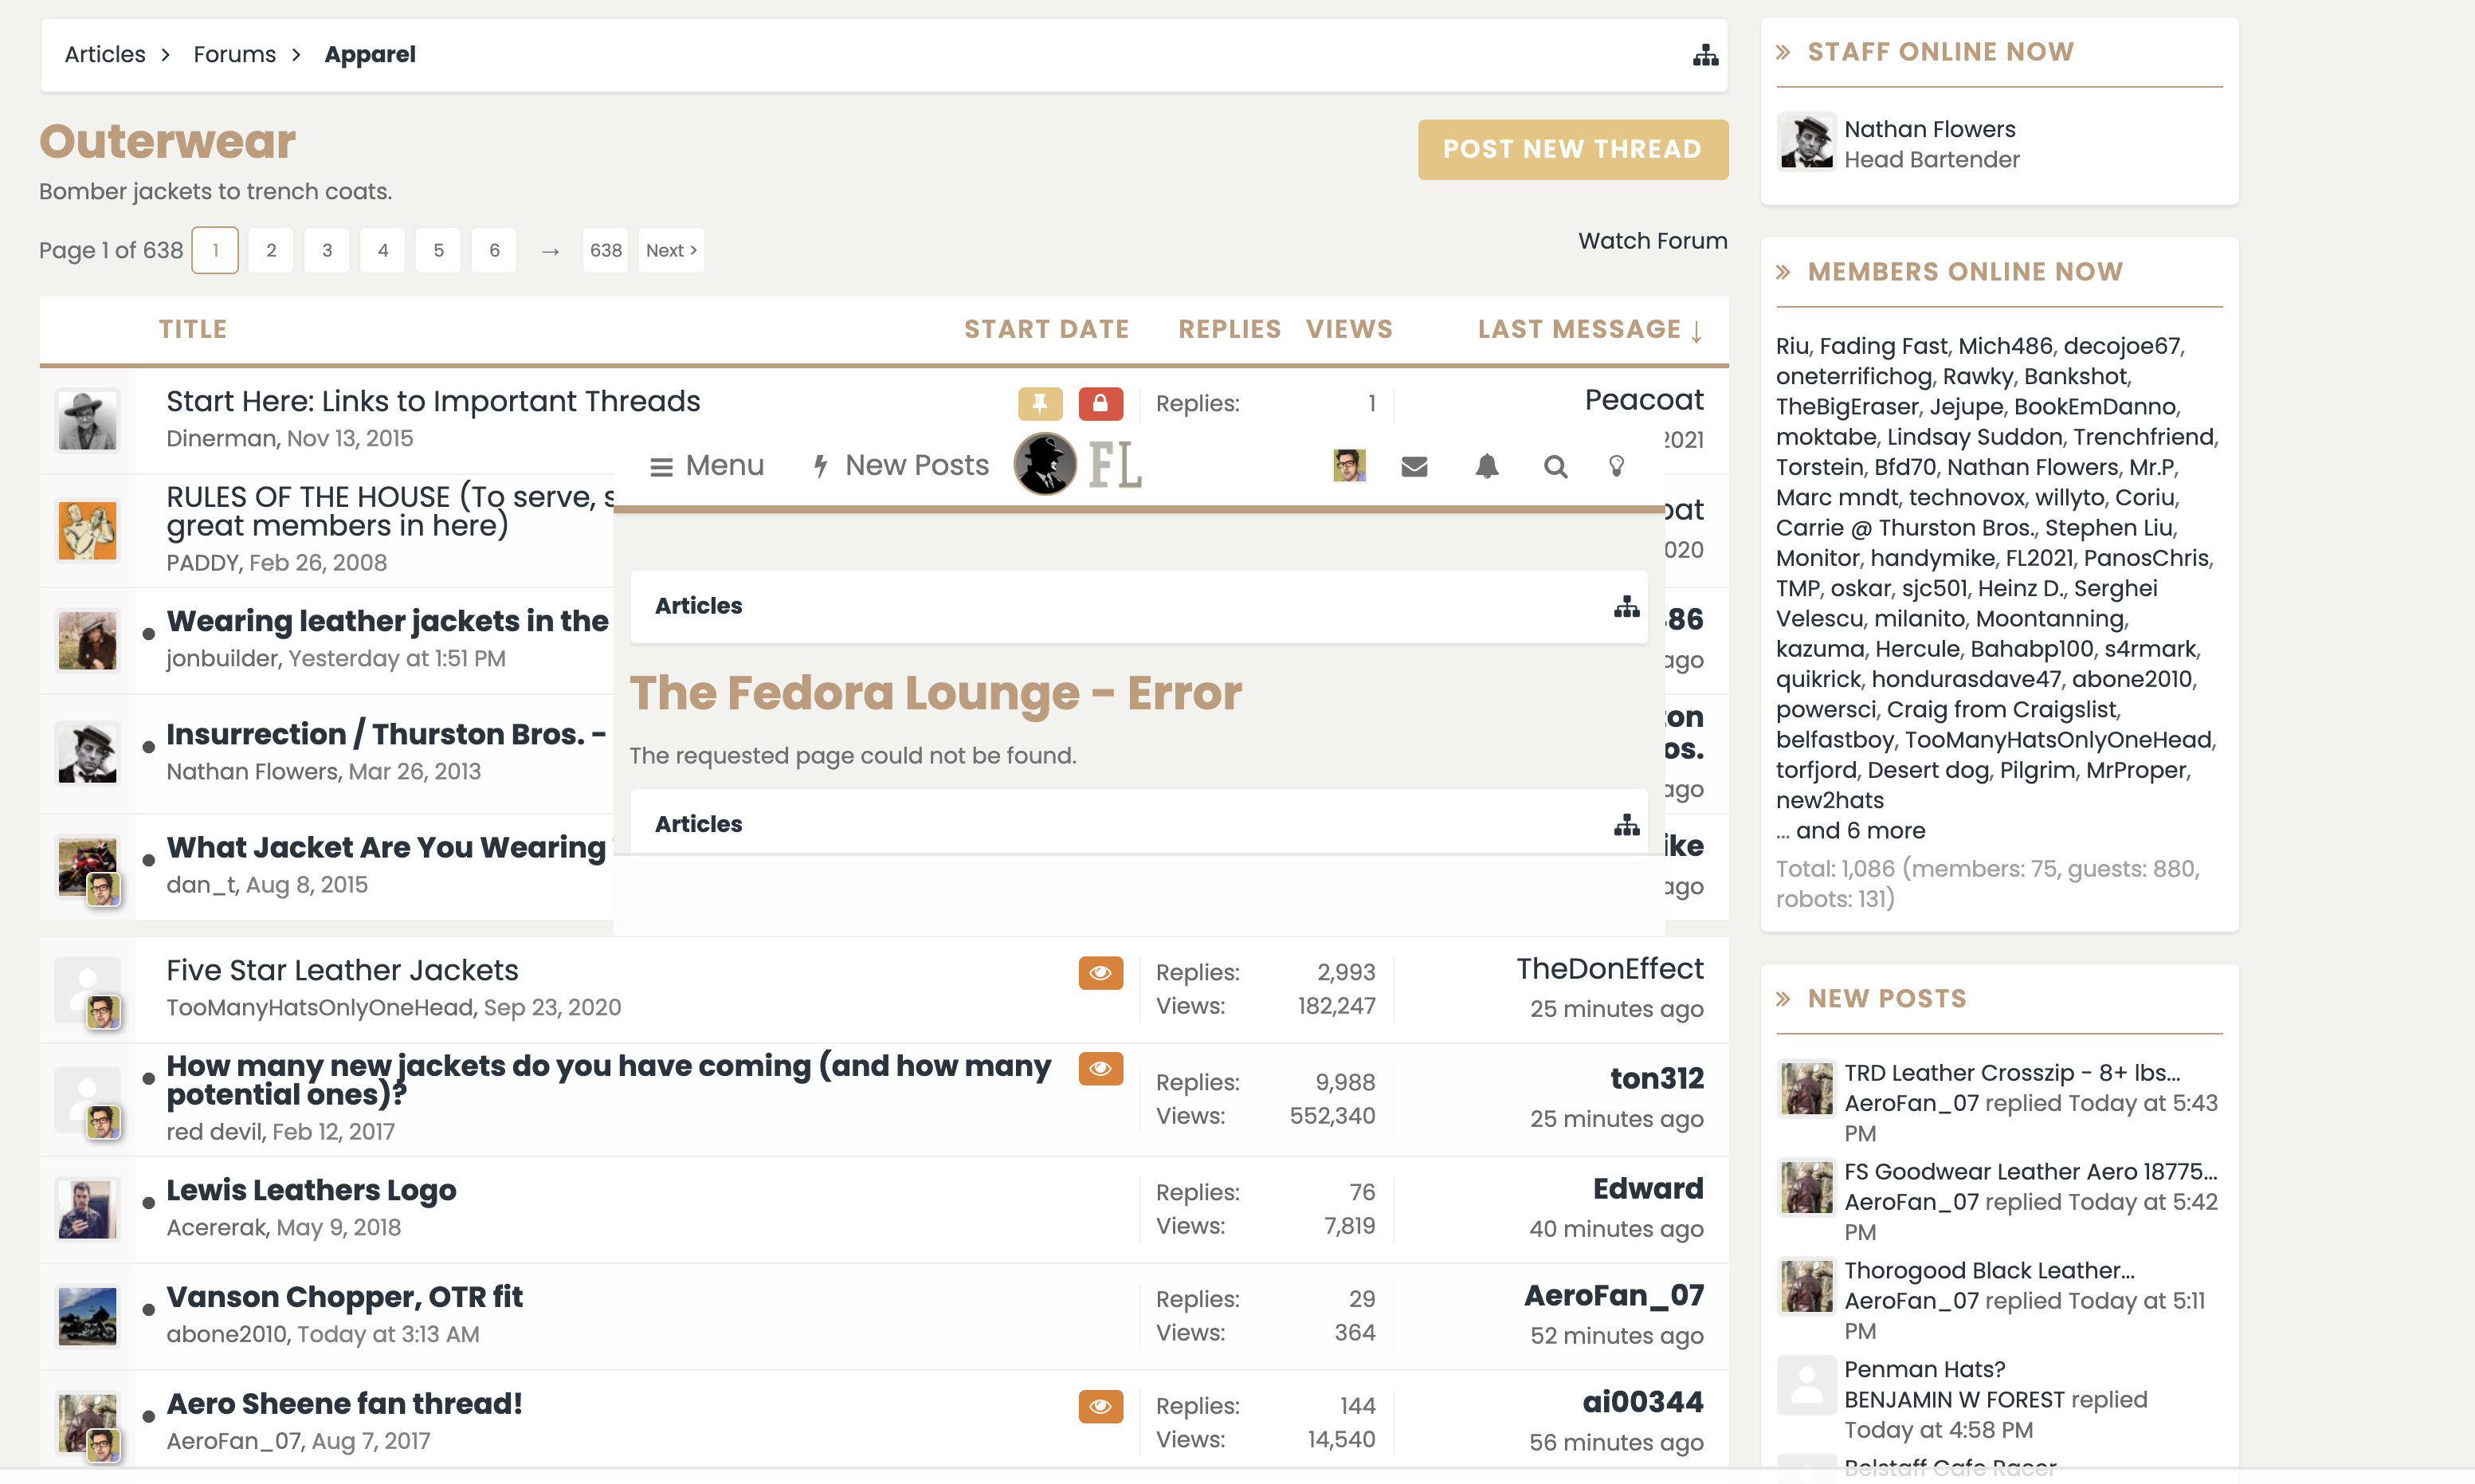Click Forums breadcrumb link

tap(234, 55)
